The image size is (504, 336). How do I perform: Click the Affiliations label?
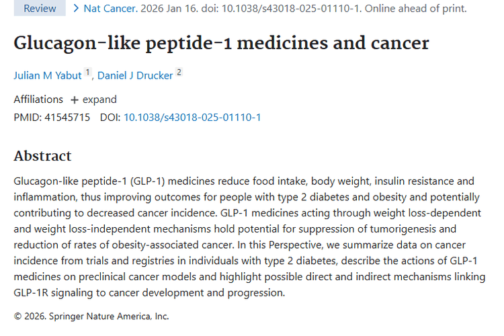pyautogui.click(x=38, y=99)
